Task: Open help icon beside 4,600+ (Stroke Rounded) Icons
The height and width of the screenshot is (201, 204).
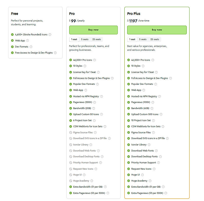Action: click(50, 35)
